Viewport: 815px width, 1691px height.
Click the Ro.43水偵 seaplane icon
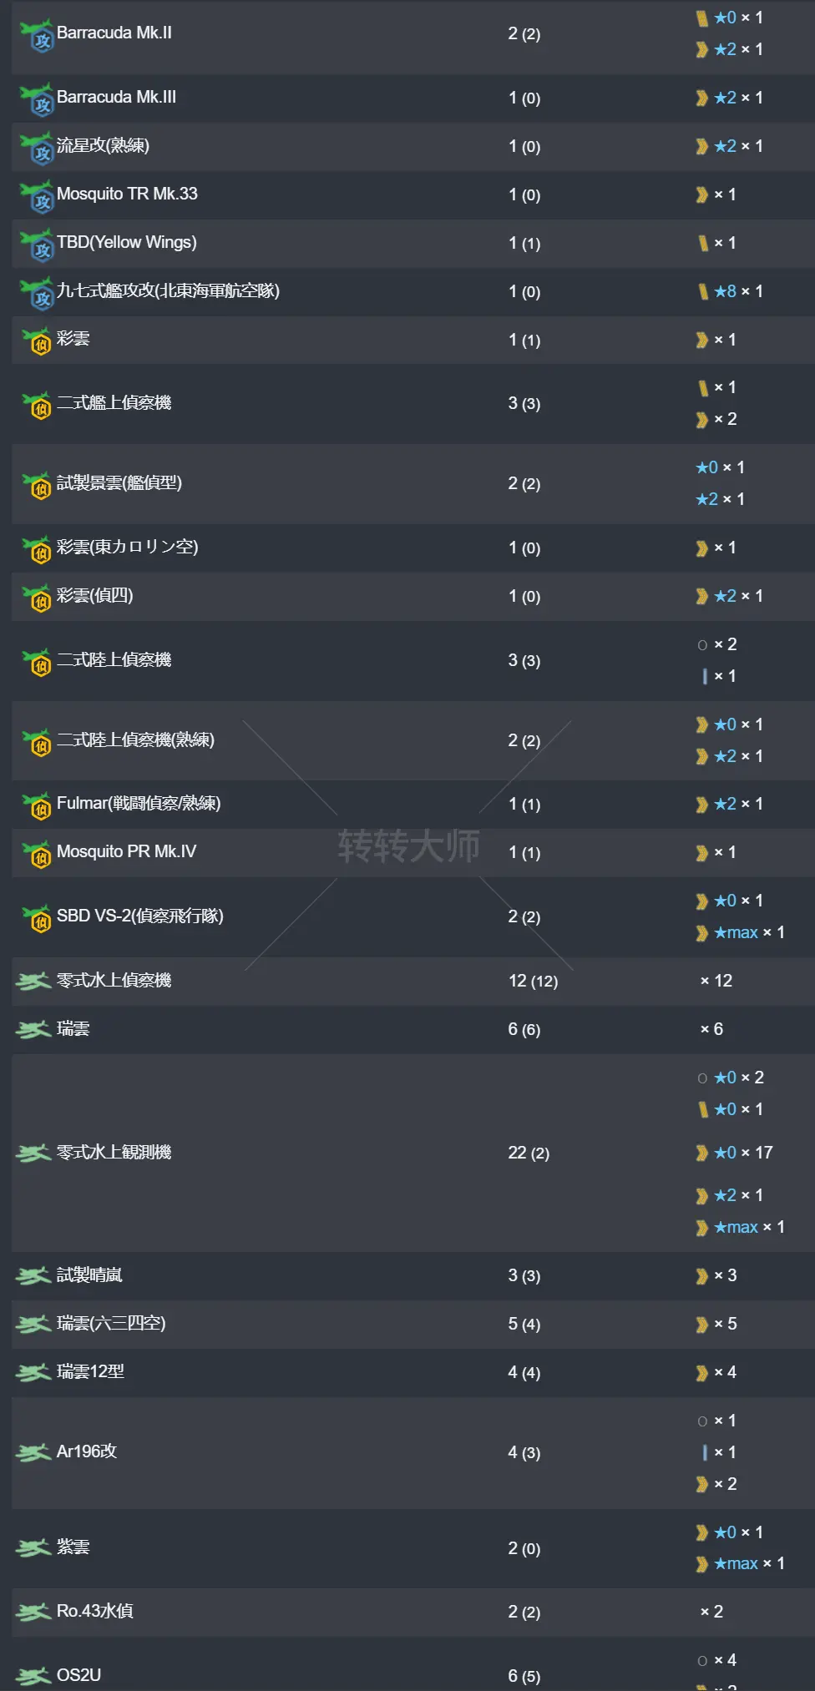coord(33,1613)
